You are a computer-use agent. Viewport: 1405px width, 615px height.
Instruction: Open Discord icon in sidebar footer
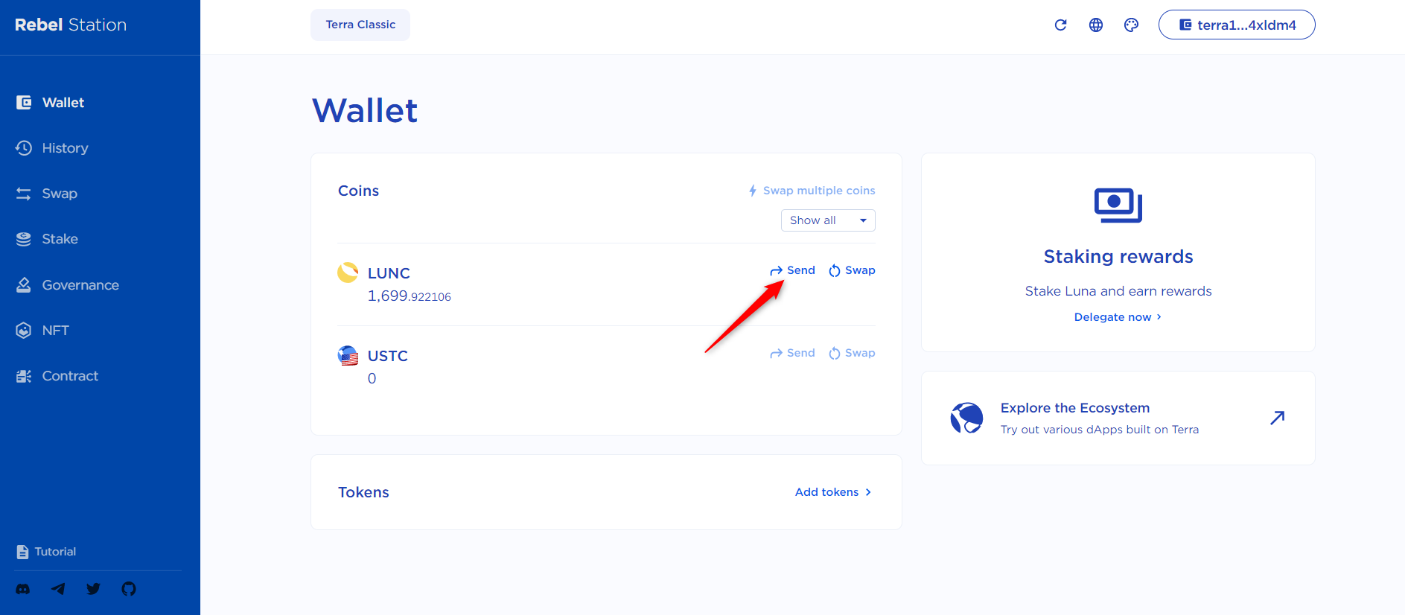[23, 589]
